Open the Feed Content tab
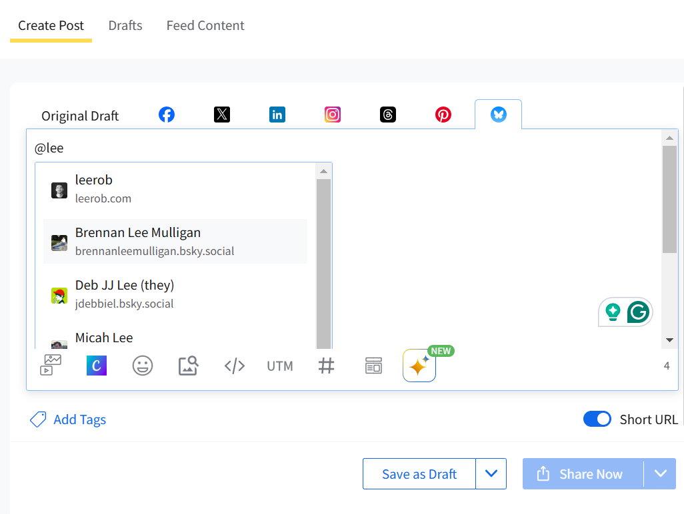This screenshot has height=514, width=684. [x=205, y=25]
